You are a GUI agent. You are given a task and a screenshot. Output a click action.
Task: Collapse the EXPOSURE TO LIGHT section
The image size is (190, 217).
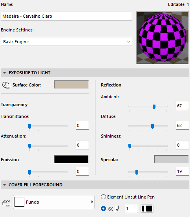pos(5,73)
